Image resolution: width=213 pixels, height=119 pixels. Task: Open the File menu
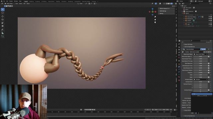click(x=4, y=1)
